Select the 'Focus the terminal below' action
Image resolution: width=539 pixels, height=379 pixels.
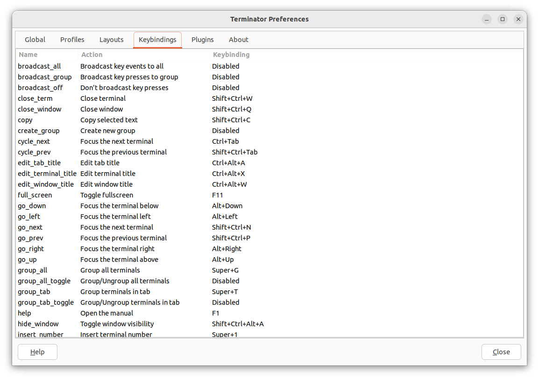(x=119, y=206)
